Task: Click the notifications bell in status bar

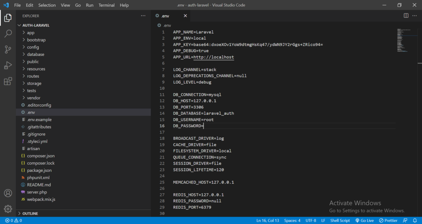Action: click(415, 220)
